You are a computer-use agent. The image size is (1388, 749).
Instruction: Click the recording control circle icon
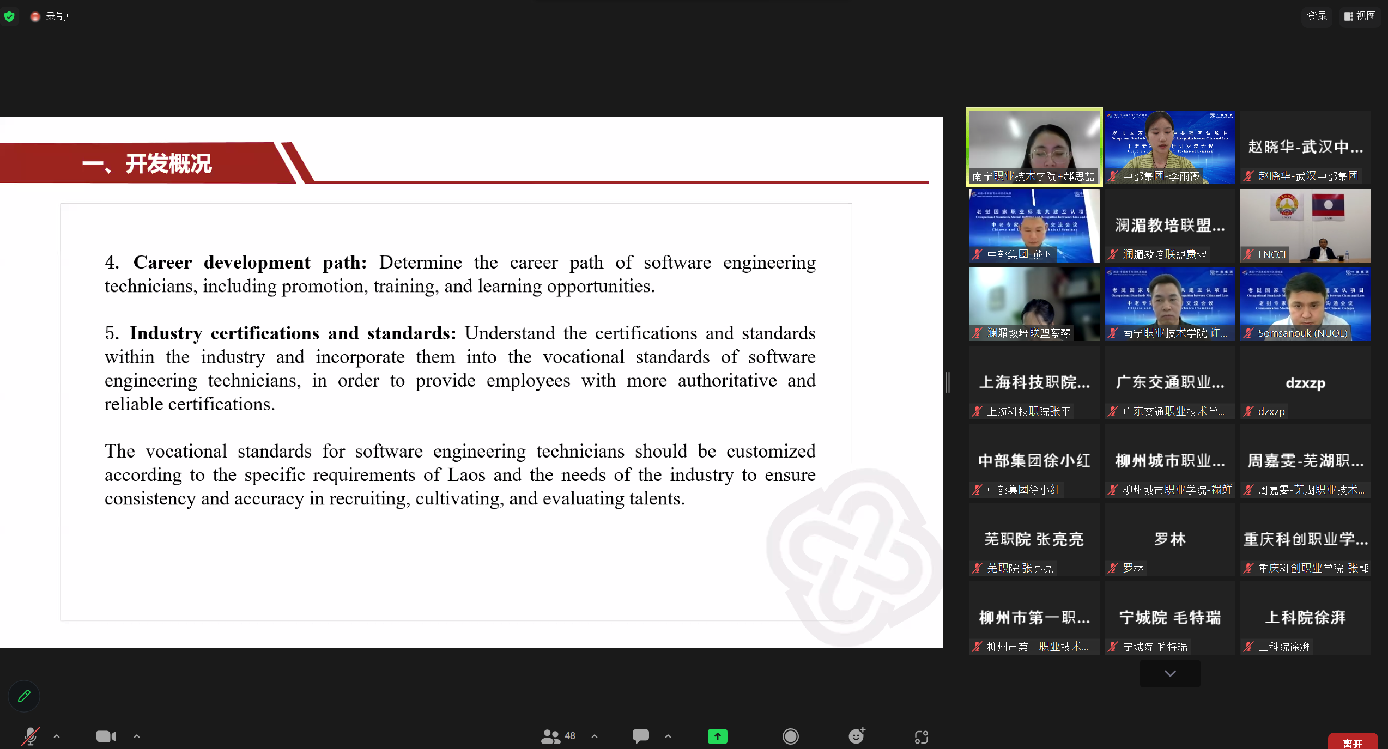pyautogui.click(x=791, y=735)
